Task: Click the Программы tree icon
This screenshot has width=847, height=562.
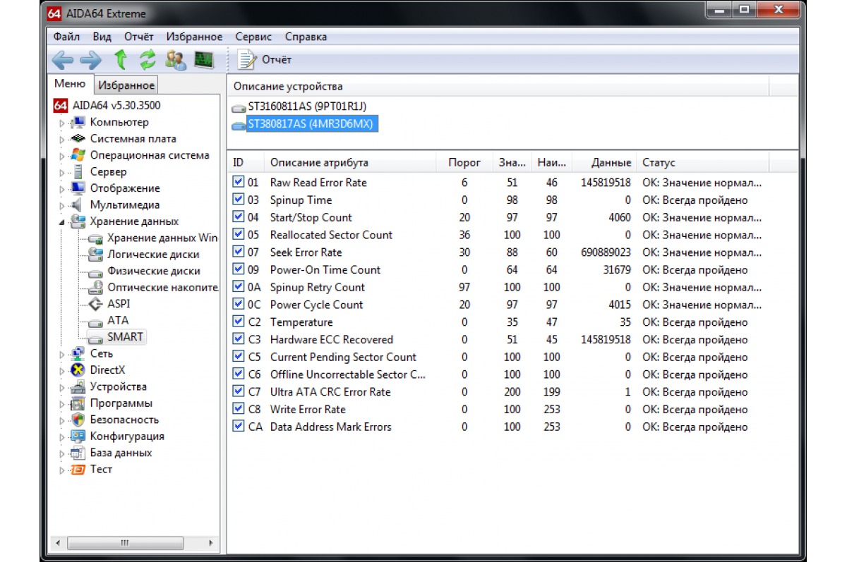Action: [x=78, y=403]
